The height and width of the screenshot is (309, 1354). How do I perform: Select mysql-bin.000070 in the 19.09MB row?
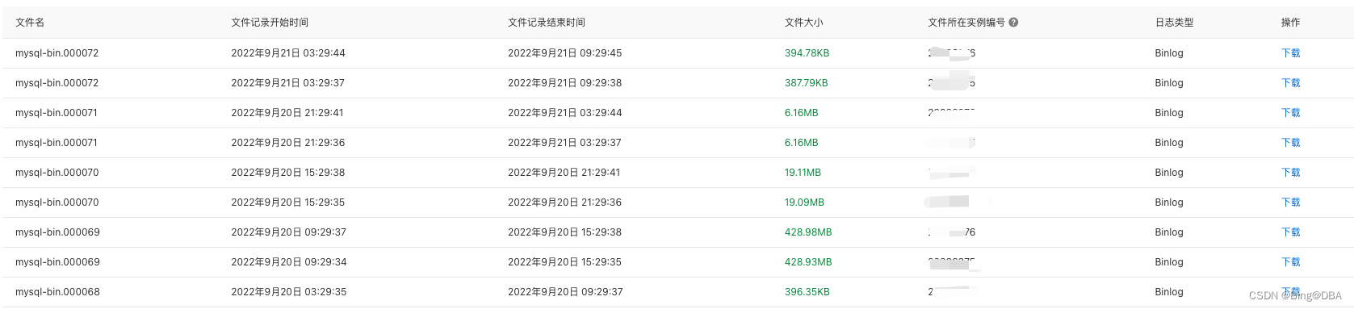click(x=57, y=203)
